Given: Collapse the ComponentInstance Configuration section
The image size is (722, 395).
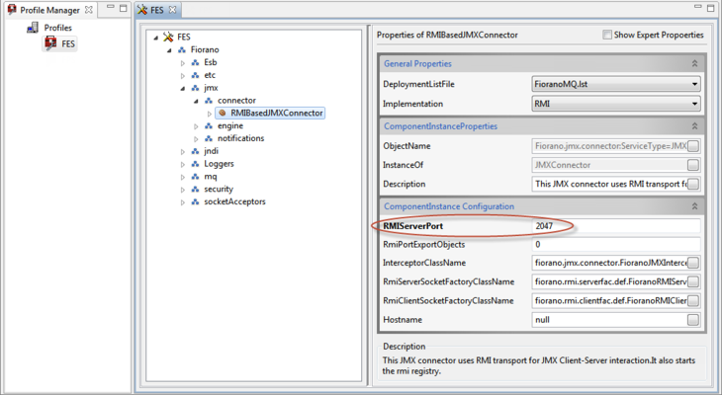Looking at the screenshot, I should click(695, 206).
